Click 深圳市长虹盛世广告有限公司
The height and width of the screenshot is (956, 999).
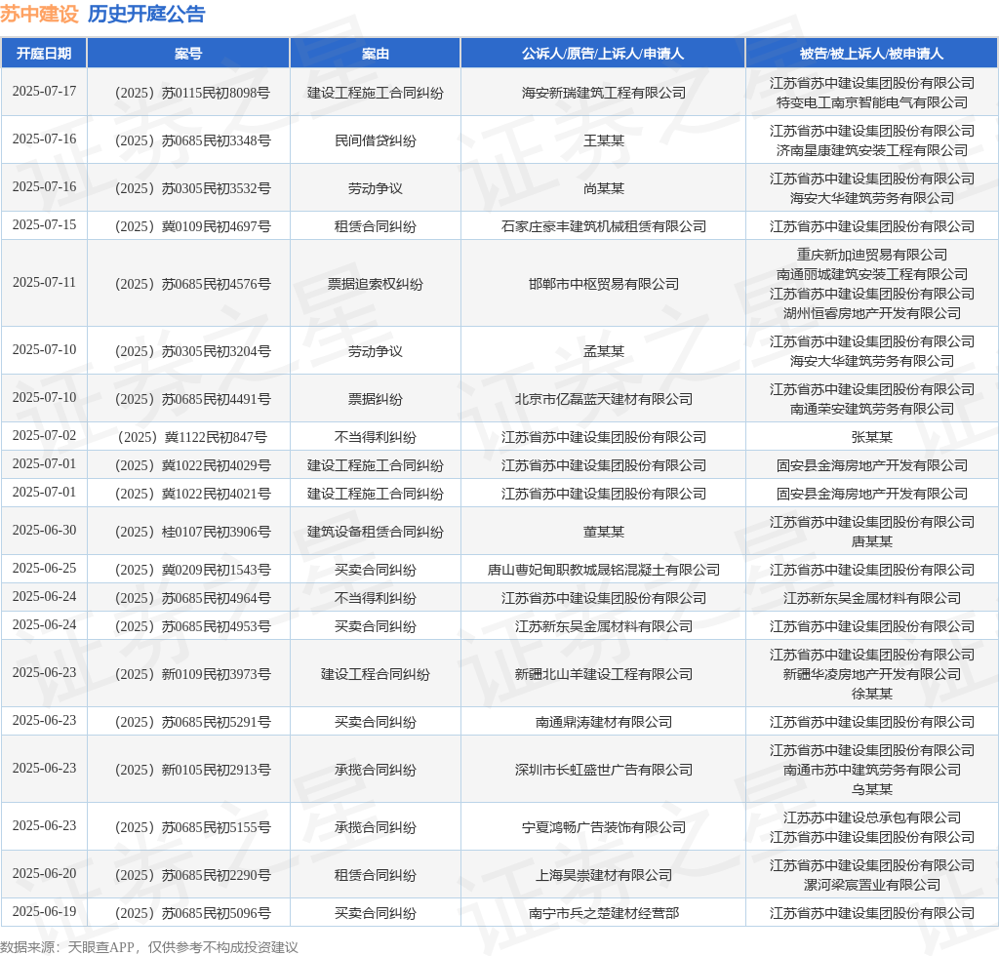coord(603,770)
